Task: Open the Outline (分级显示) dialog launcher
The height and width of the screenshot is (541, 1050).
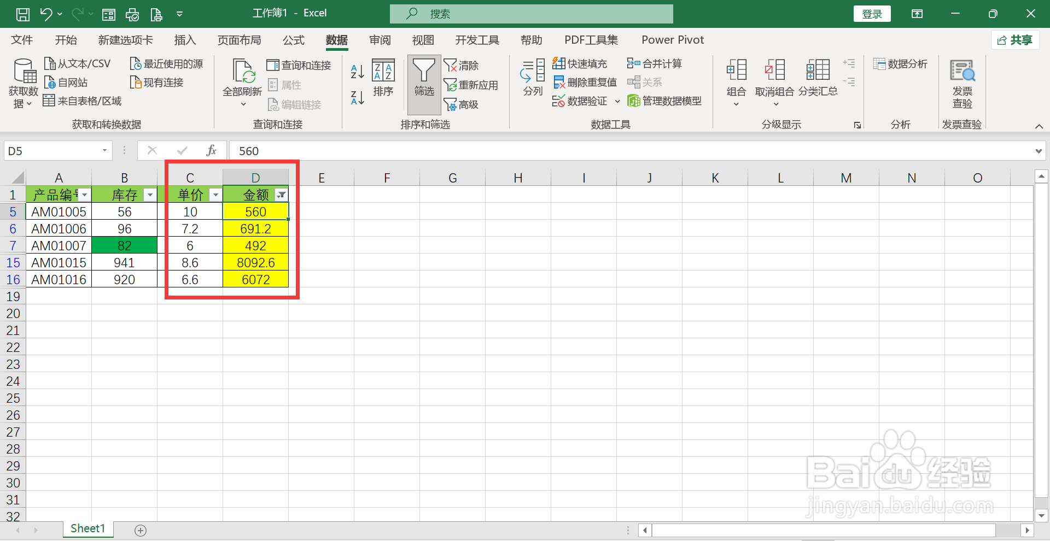Action: tap(857, 125)
